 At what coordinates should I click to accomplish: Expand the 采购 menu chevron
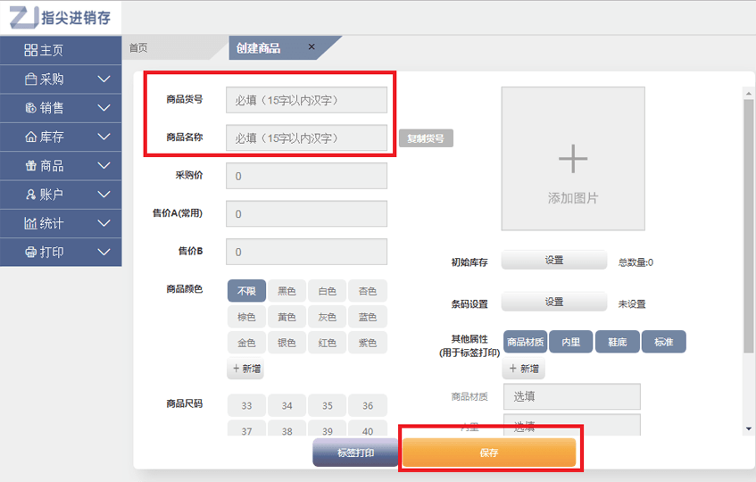104,79
